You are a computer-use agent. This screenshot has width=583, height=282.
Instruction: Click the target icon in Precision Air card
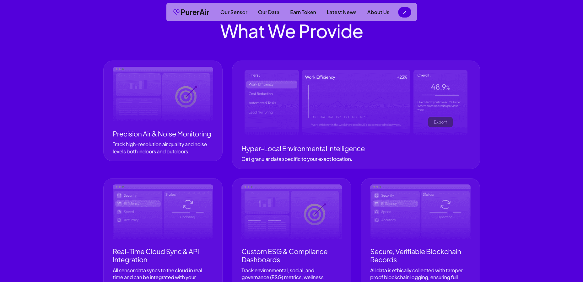tap(186, 97)
